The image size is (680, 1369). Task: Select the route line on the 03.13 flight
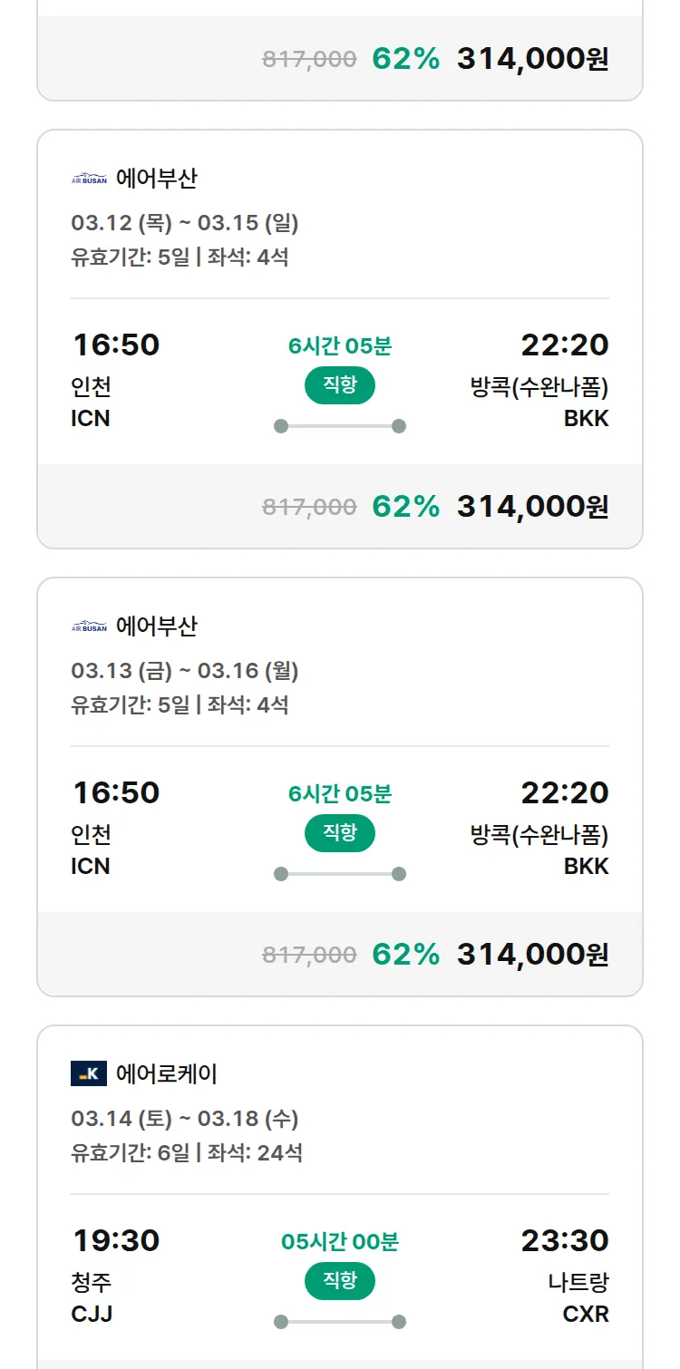(x=340, y=874)
